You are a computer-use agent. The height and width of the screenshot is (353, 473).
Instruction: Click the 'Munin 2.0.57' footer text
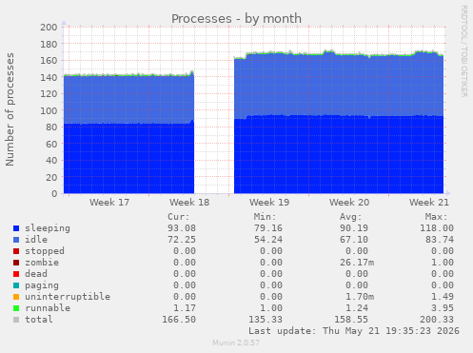pyautogui.click(x=236, y=343)
